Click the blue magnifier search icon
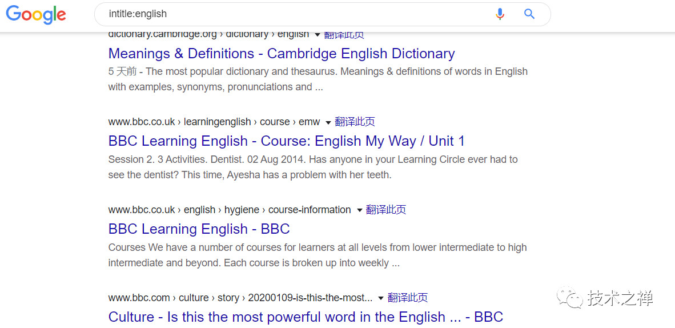 pyautogui.click(x=529, y=14)
